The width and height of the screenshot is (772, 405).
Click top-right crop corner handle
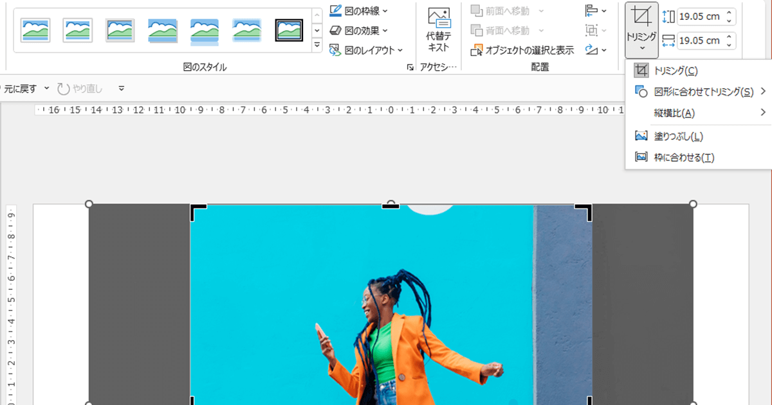click(584, 212)
